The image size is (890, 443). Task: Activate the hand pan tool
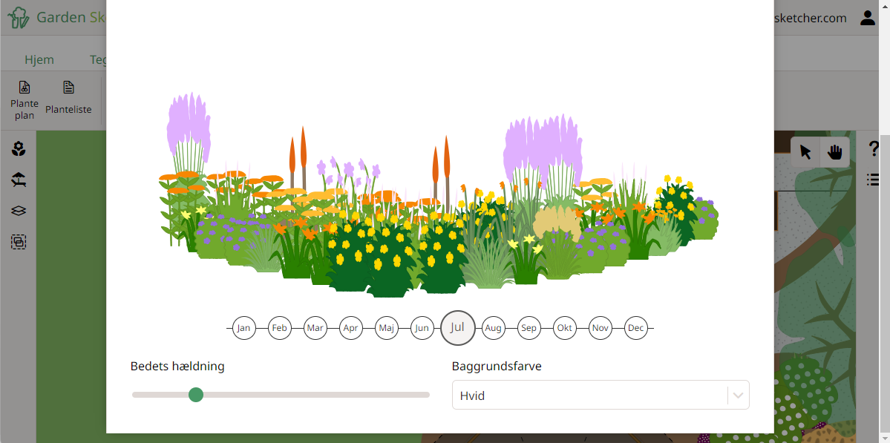[x=834, y=151]
